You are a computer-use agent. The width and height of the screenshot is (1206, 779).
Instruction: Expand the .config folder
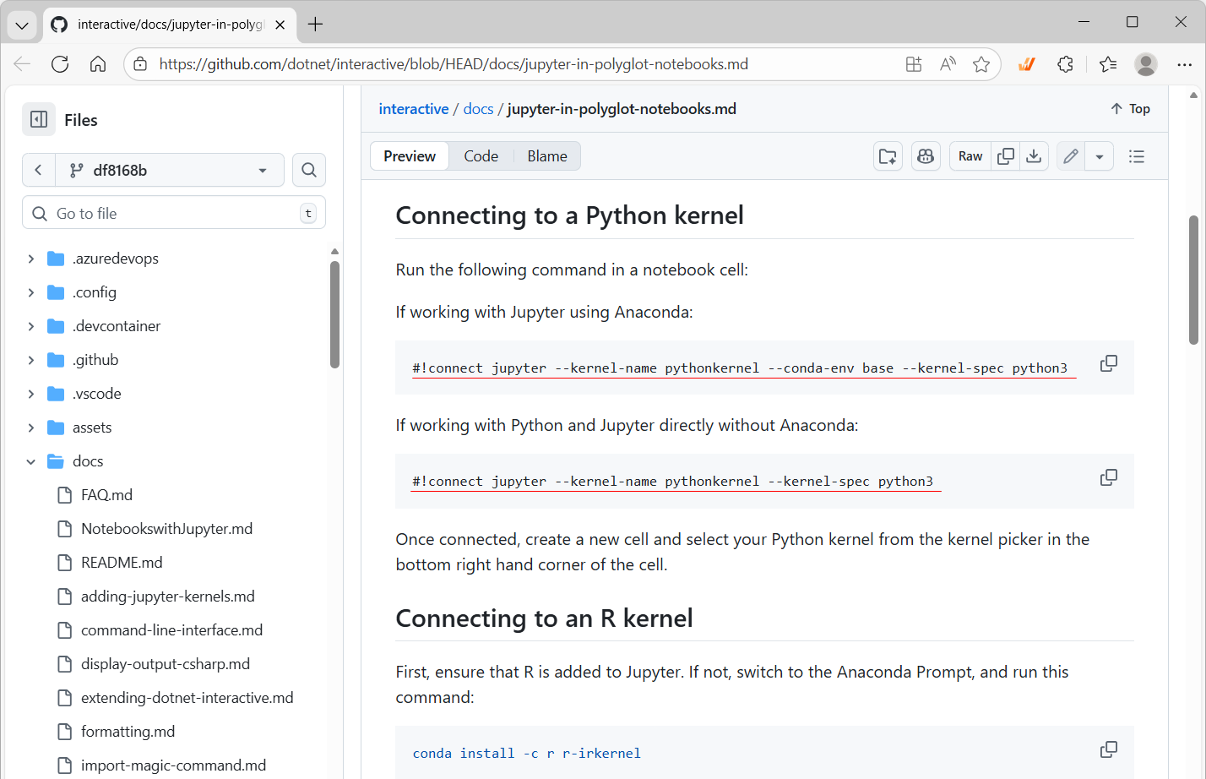(x=31, y=292)
